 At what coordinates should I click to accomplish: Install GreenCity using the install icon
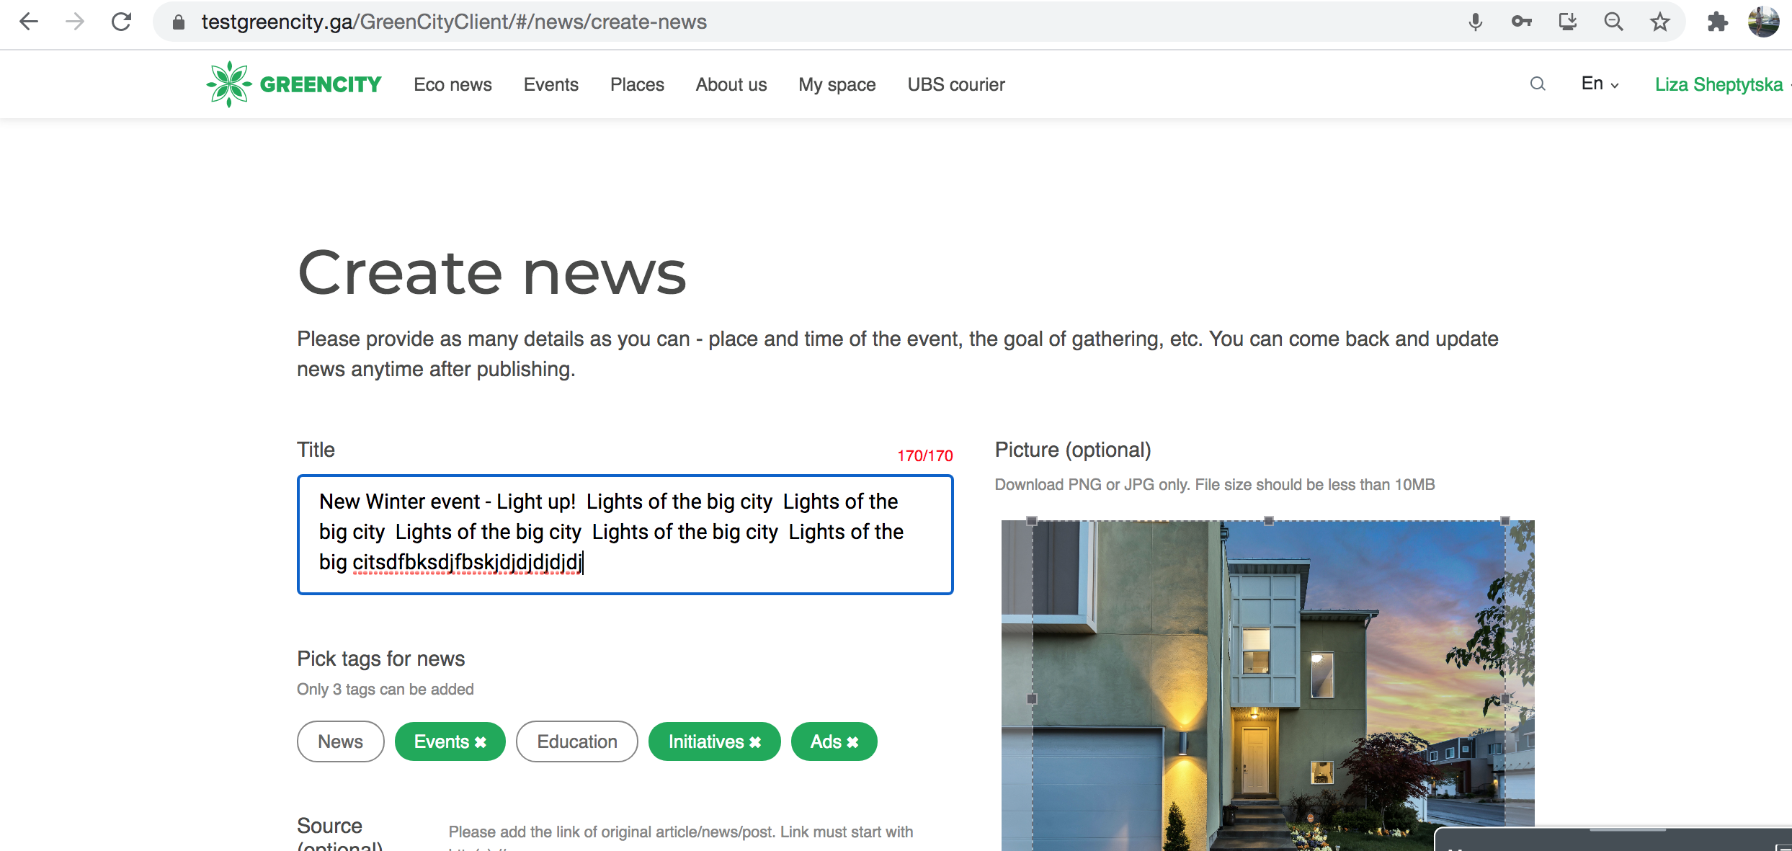pyautogui.click(x=1568, y=22)
